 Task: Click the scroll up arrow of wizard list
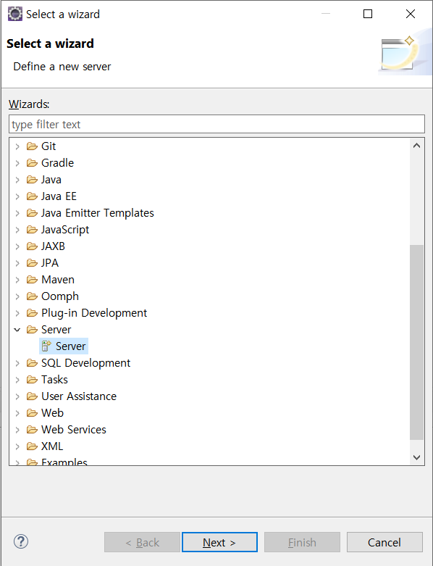417,146
